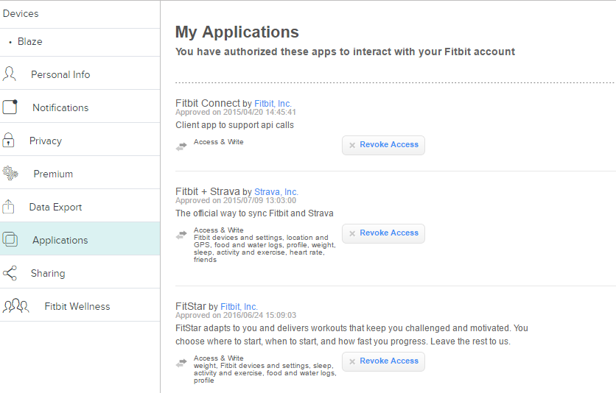Open the Premium section
This screenshot has width=616, height=393.
pos(80,173)
